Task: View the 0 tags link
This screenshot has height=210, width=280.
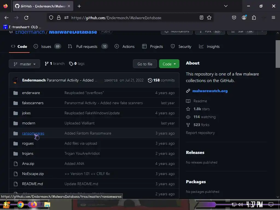Action: [x=77, y=63]
